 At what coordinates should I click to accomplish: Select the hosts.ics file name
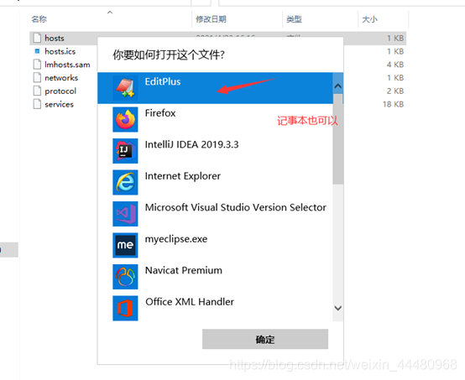point(60,51)
